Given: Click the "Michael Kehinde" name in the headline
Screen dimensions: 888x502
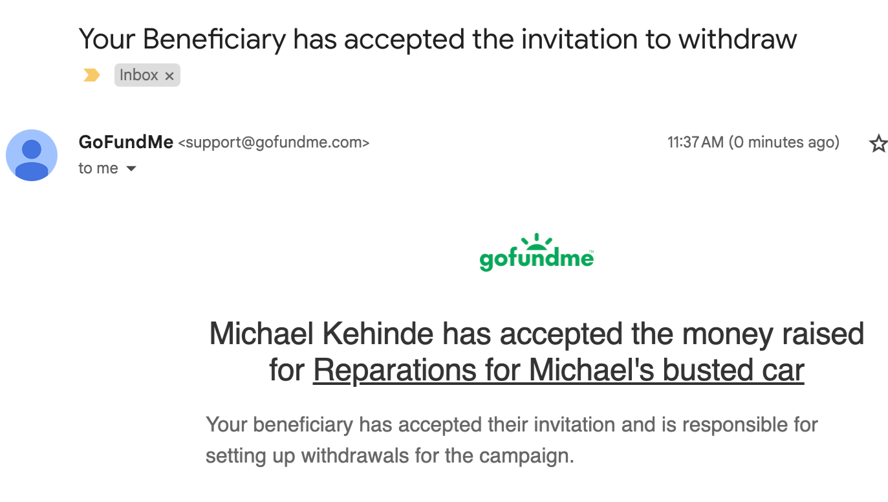Looking at the screenshot, I should pyautogui.click(x=321, y=334).
